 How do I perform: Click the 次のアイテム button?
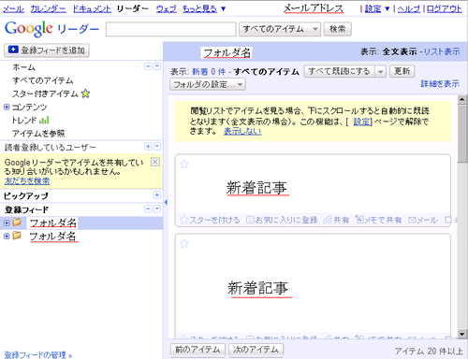(x=256, y=350)
